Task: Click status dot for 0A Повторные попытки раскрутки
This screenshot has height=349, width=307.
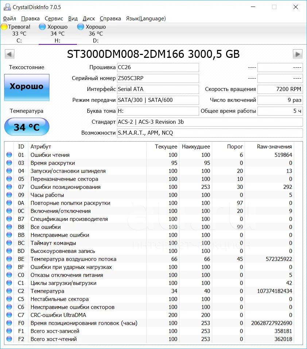Action: (9, 203)
